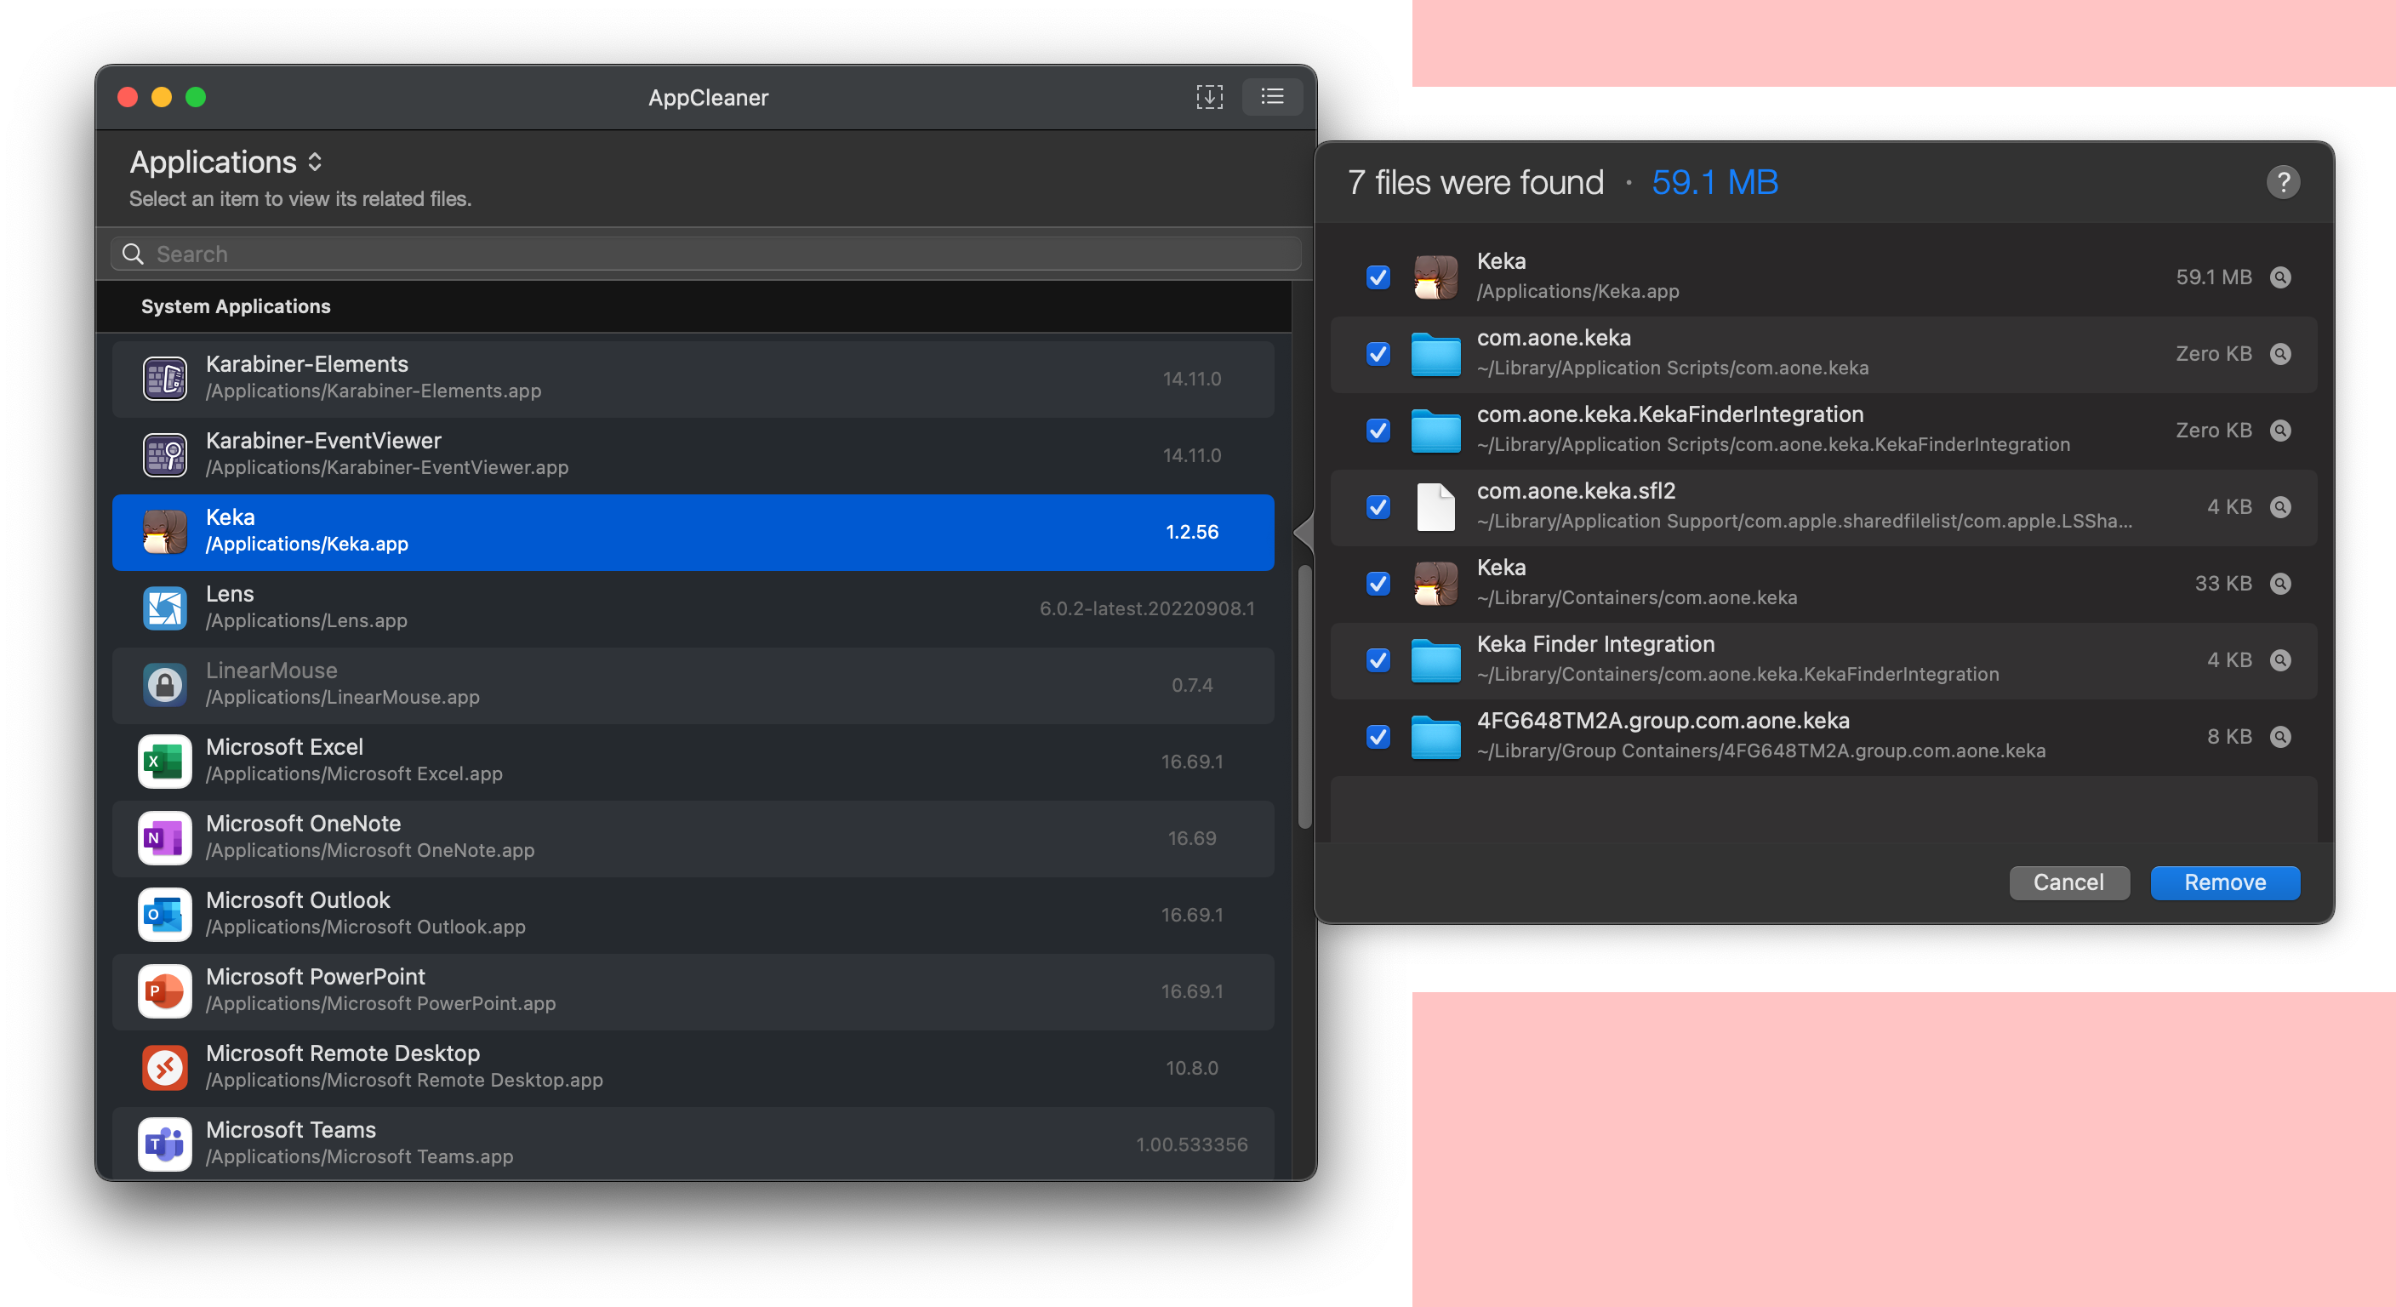Select Lens in the applications list
Image resolution: width=2396 pixels, height=1307 pixels.
(692, 608)
